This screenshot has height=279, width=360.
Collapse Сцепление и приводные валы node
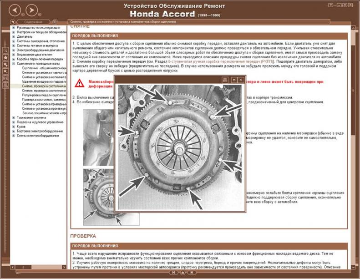coord(14,64)
